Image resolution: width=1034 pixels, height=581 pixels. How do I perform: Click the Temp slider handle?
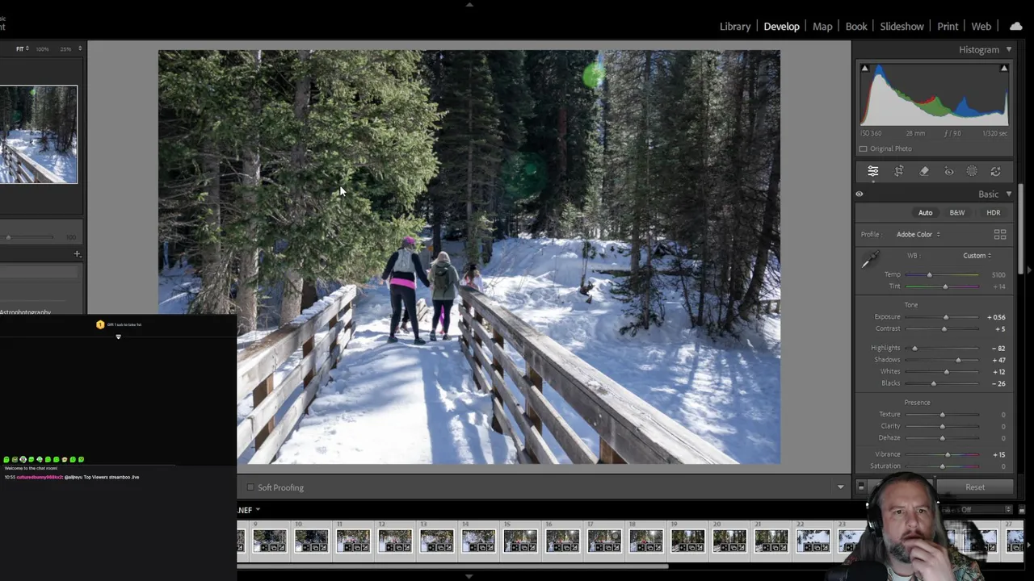pos(929,275)
